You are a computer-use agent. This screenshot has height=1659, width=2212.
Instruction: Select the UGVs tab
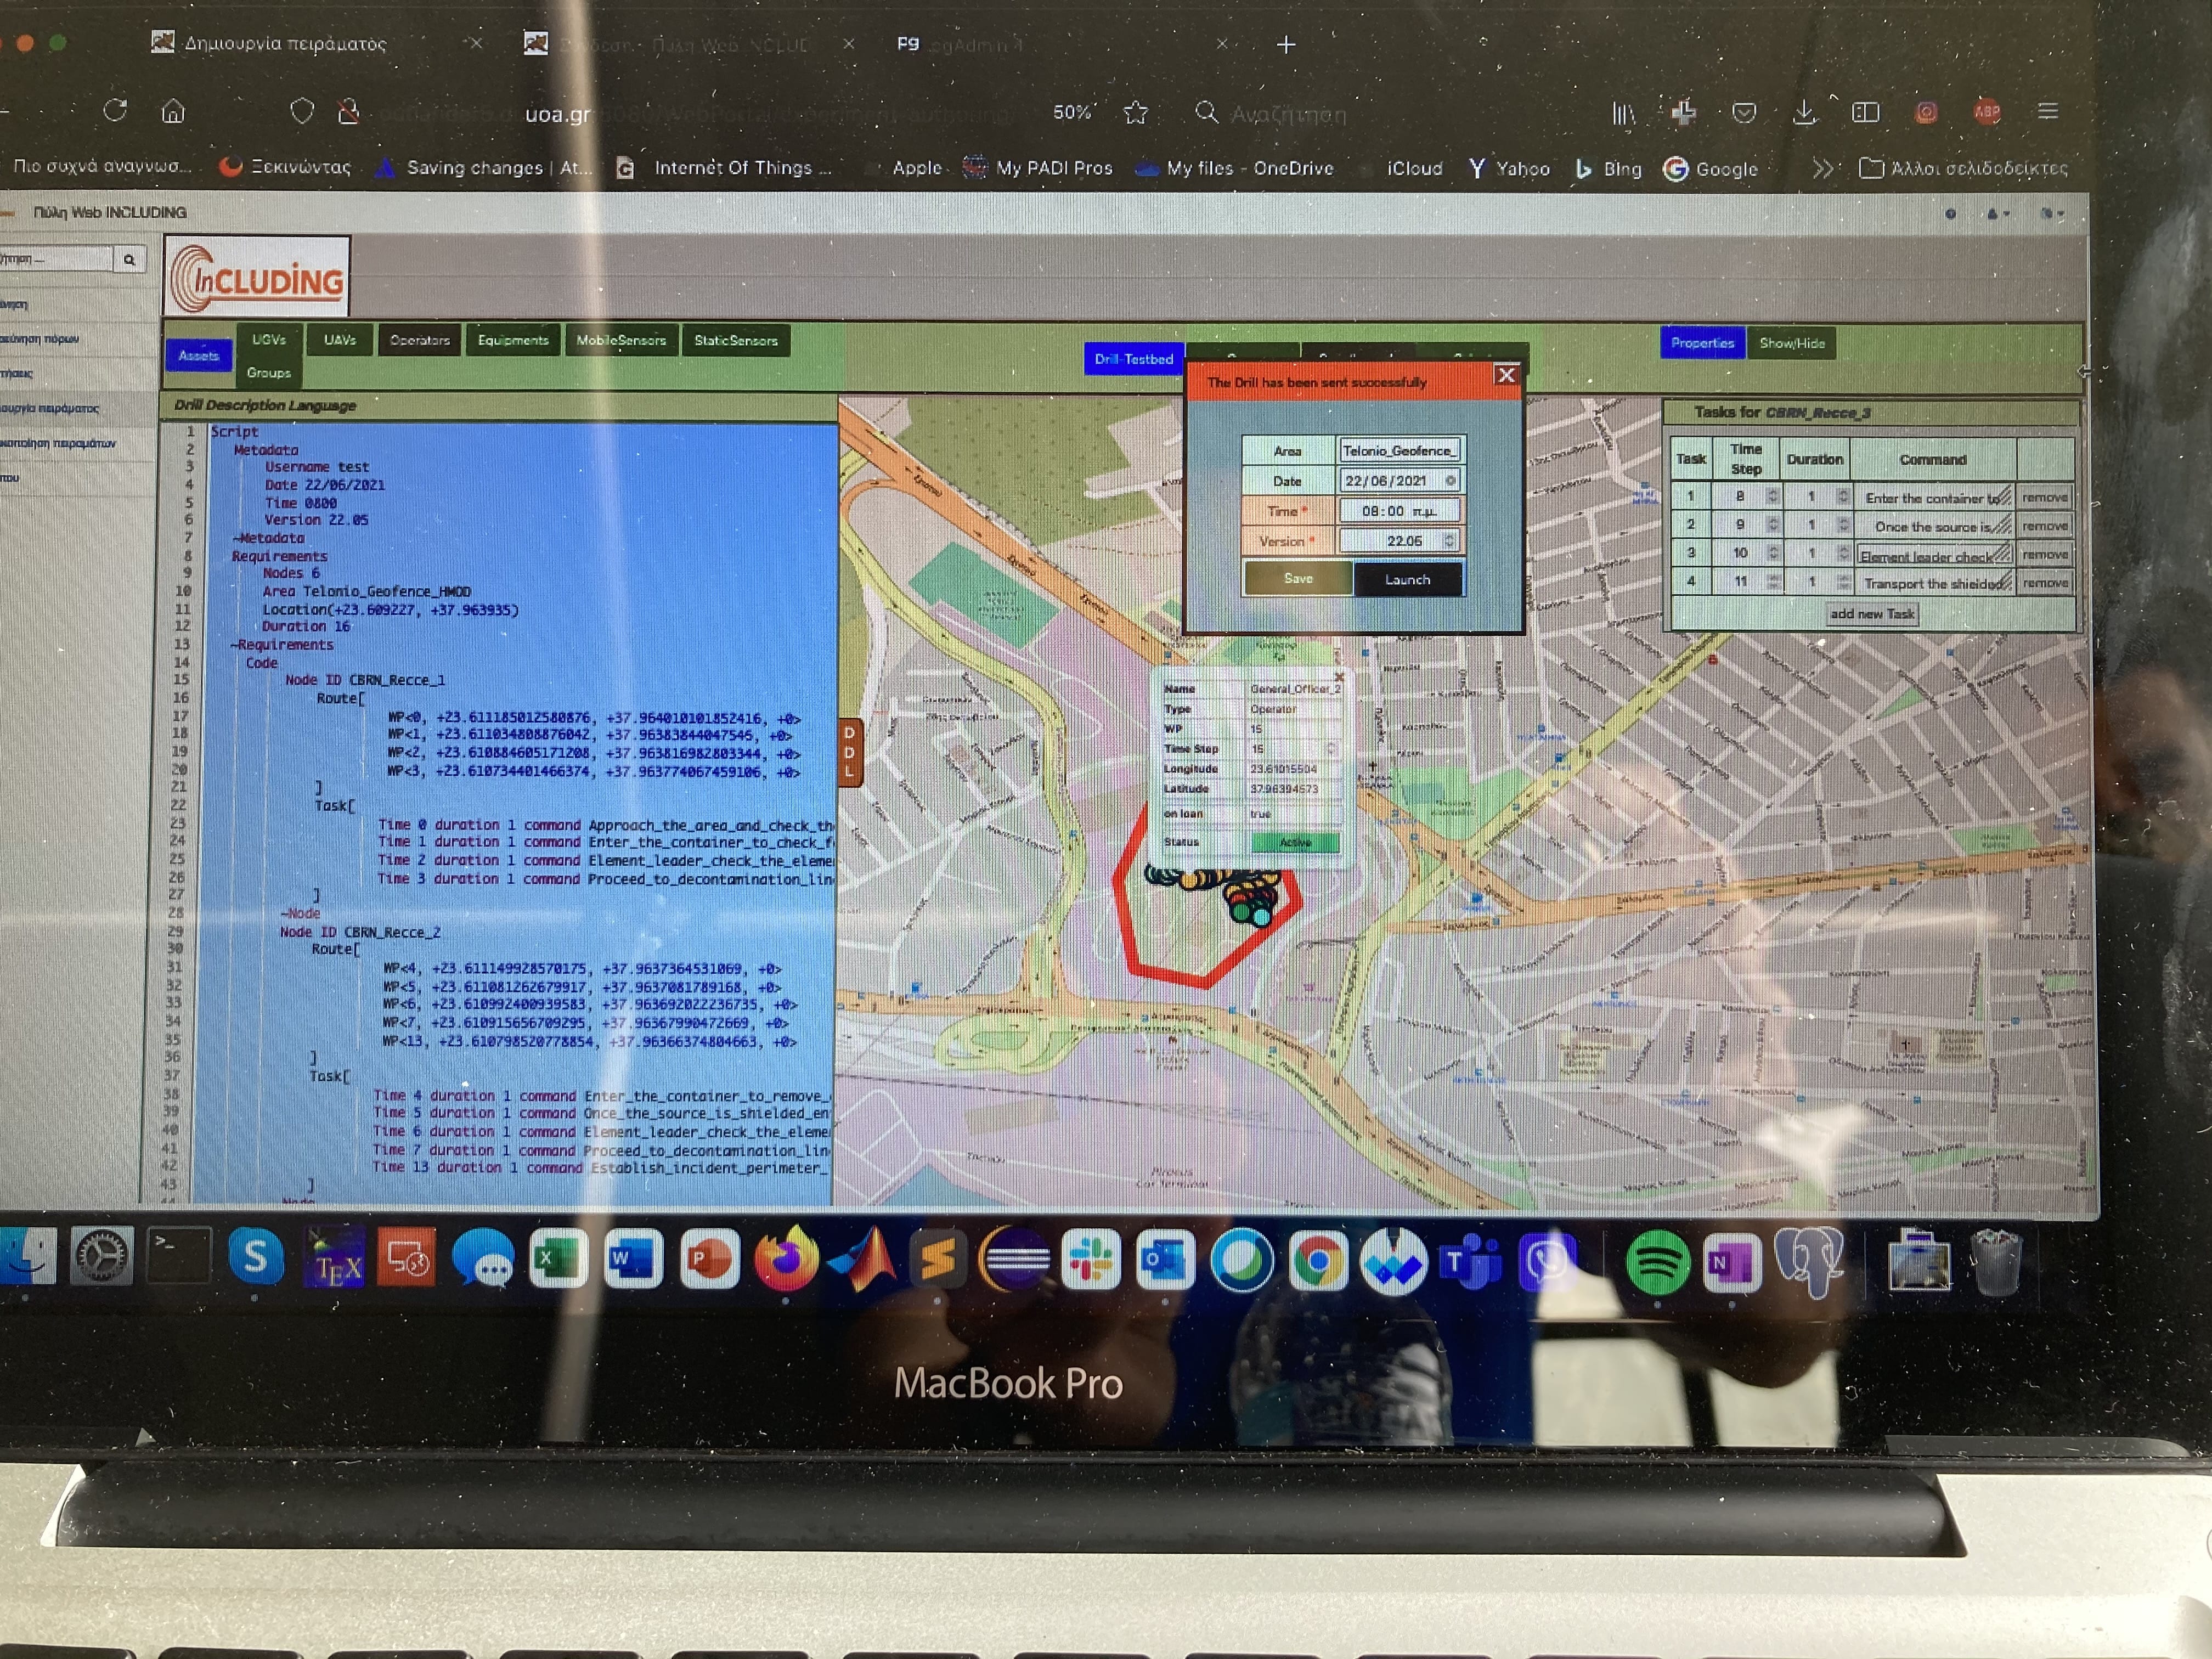coord(269,340)
